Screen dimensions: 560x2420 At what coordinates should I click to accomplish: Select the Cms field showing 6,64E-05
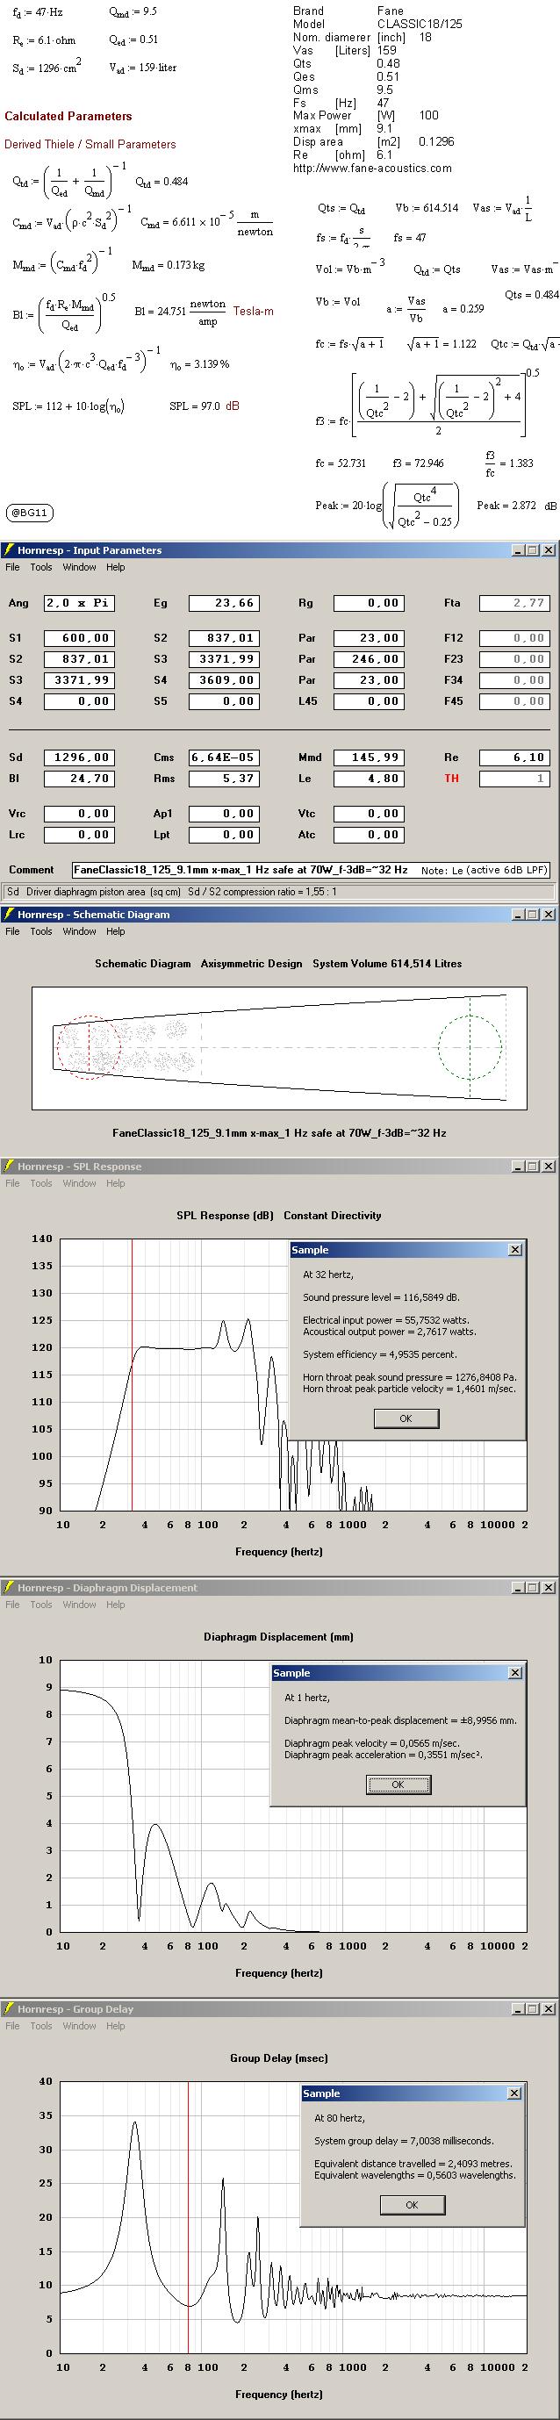tap(224, 758)
